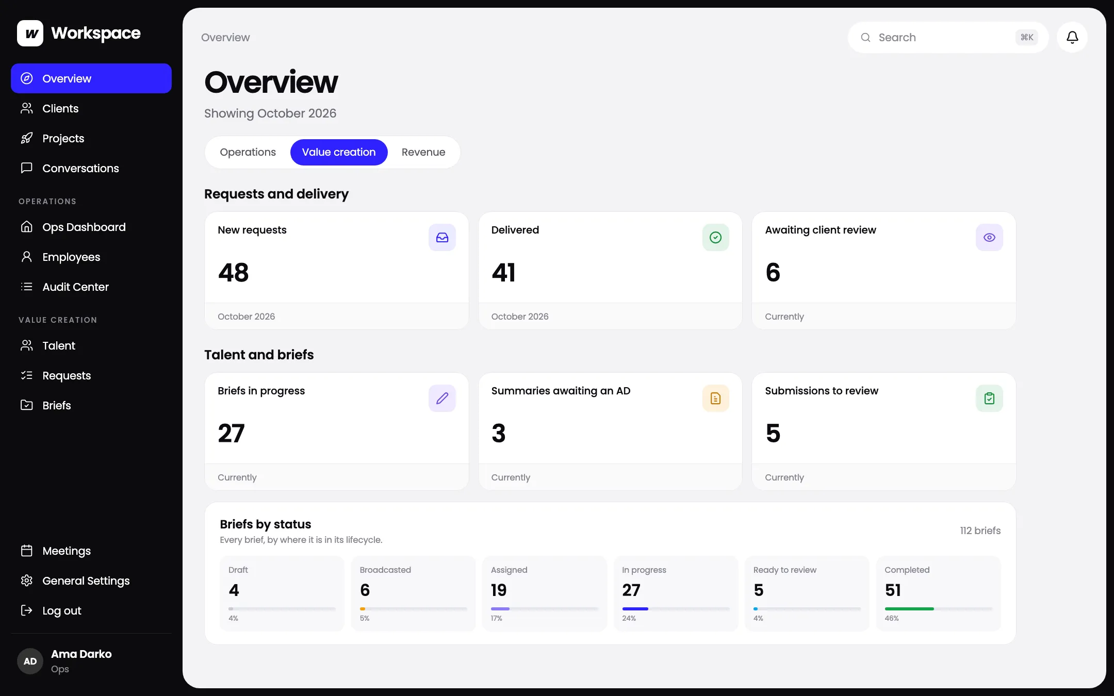Click the Meetings calendar icon
The height and width of the screenshot is (696, 1114).
[x=27, y=551]
